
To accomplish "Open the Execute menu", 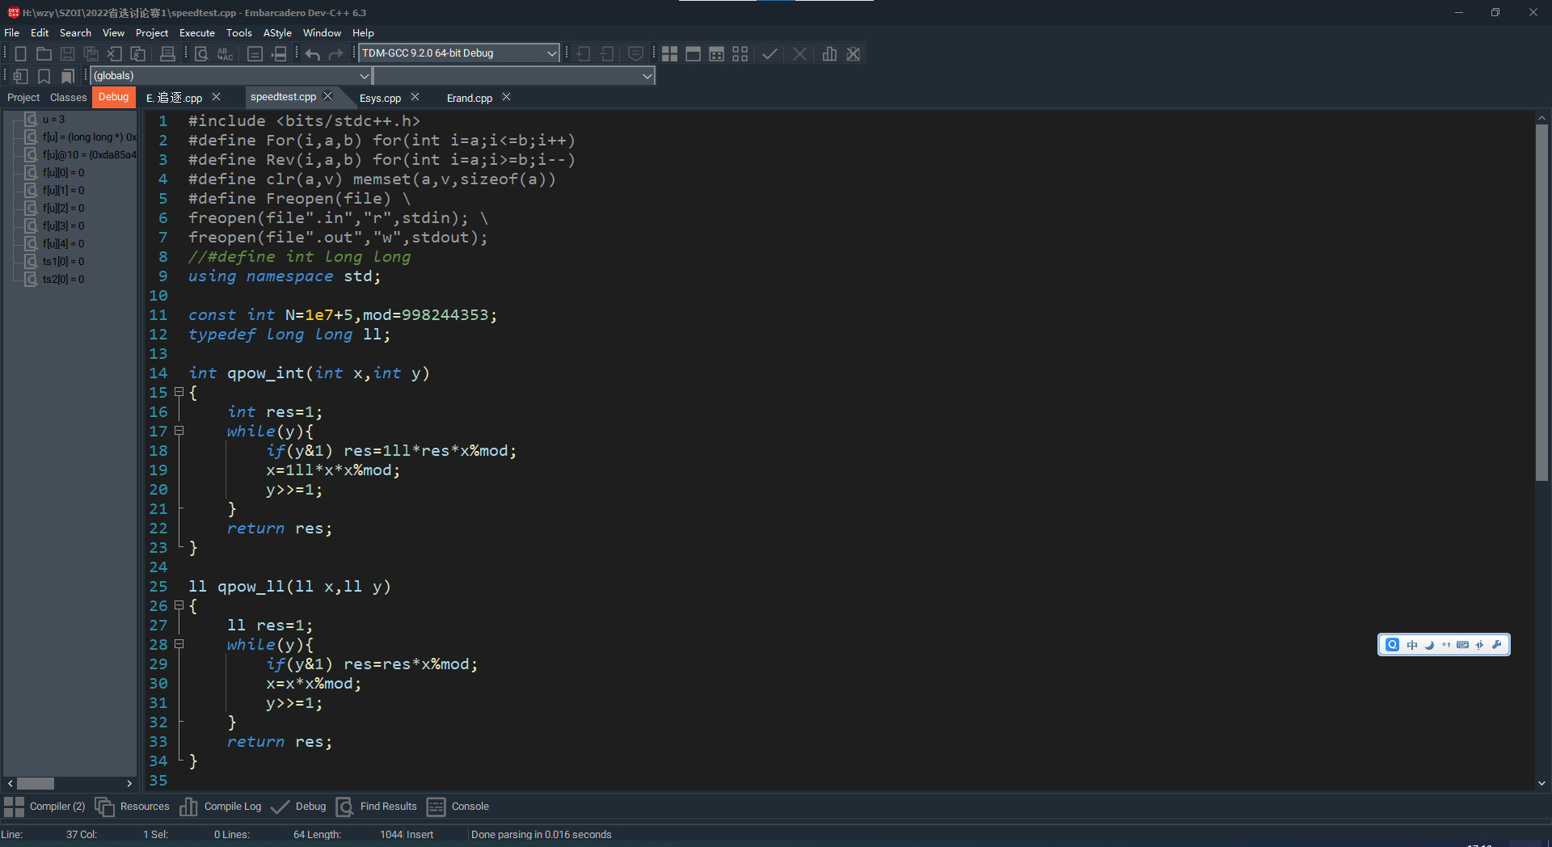I will coord(197,33).
